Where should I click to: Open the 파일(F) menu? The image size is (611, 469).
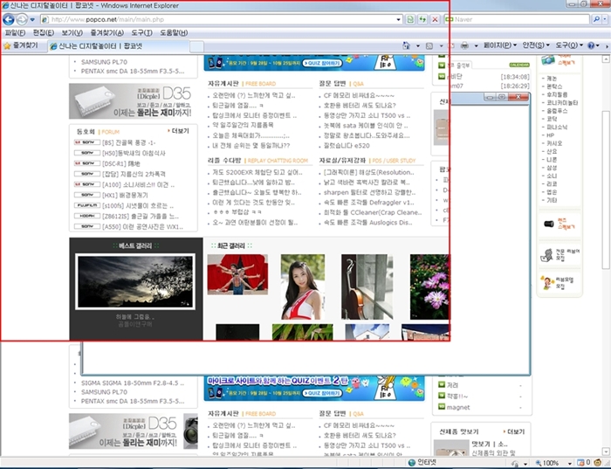pyautogui.click(x=15, y=32)
